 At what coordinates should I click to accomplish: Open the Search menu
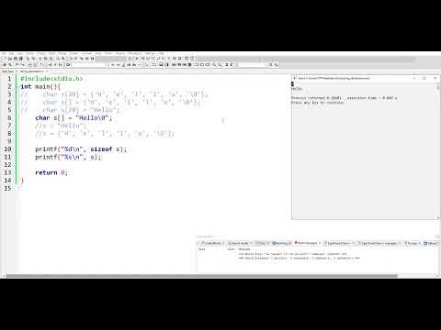pyautogui.click(x=29, y=53)
